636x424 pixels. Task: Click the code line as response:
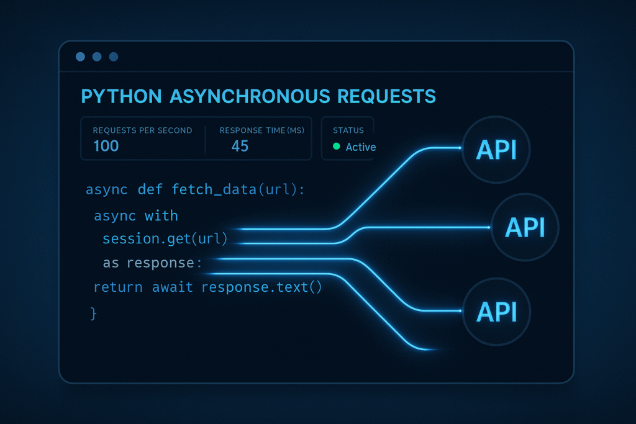point(152,263)
